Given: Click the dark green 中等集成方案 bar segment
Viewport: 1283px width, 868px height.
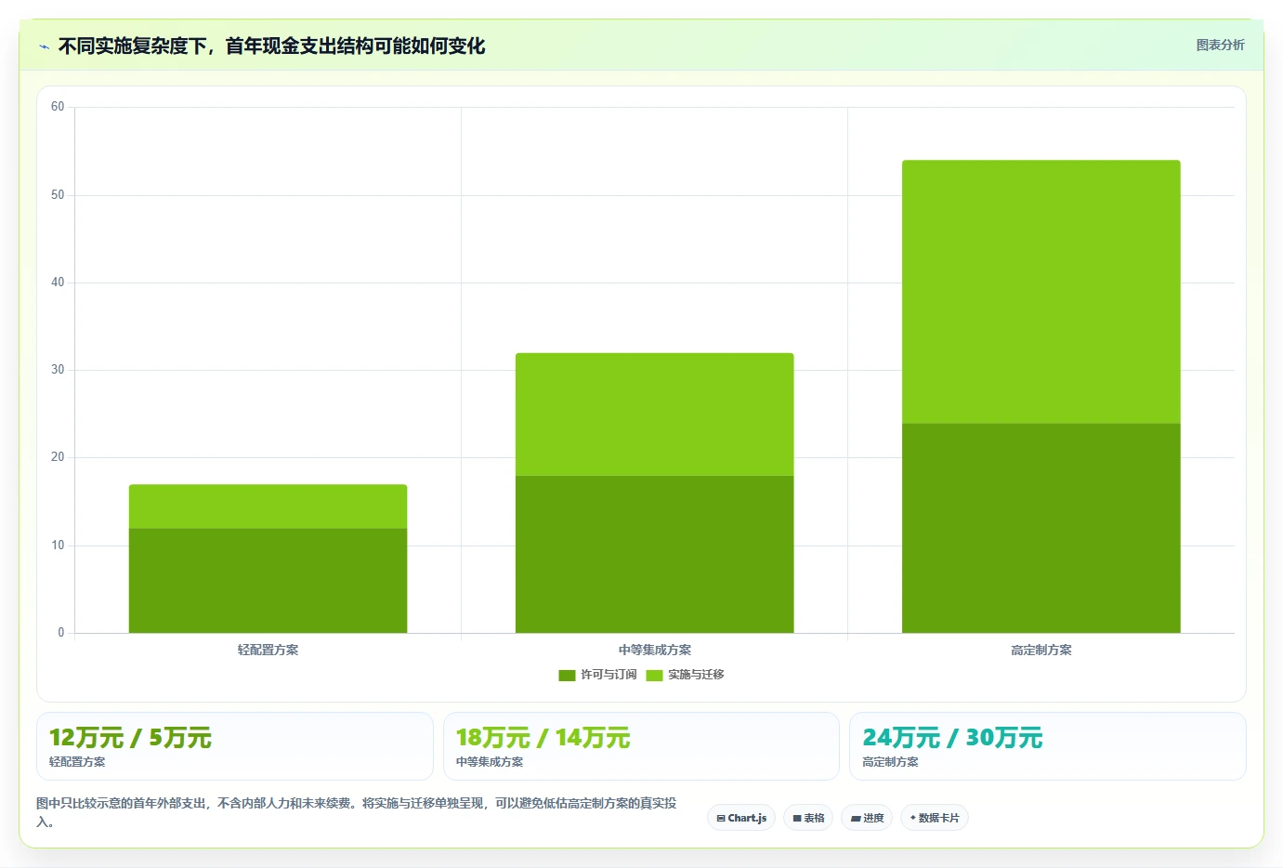Looking at the screenshot, I should click(654, 555).
